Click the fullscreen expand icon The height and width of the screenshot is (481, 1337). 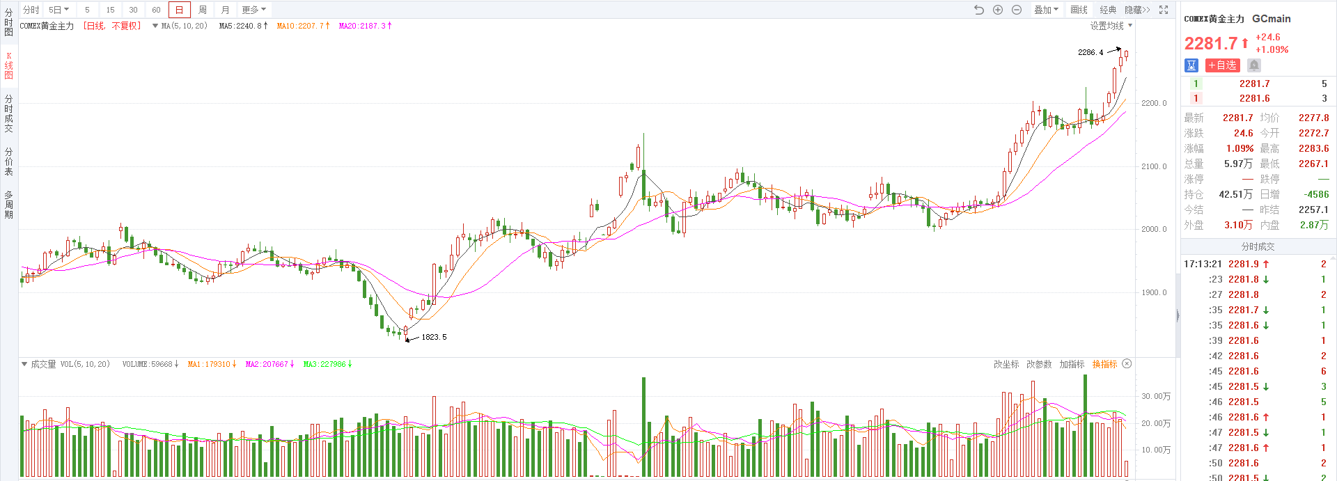click(x=1164, y=10)
